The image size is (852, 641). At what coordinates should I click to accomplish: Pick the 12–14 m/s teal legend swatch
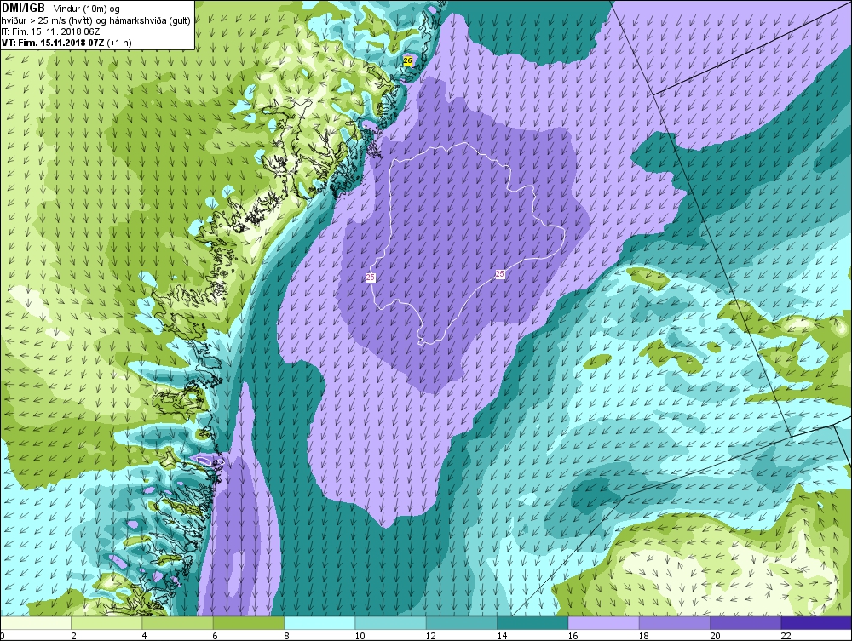461,623
